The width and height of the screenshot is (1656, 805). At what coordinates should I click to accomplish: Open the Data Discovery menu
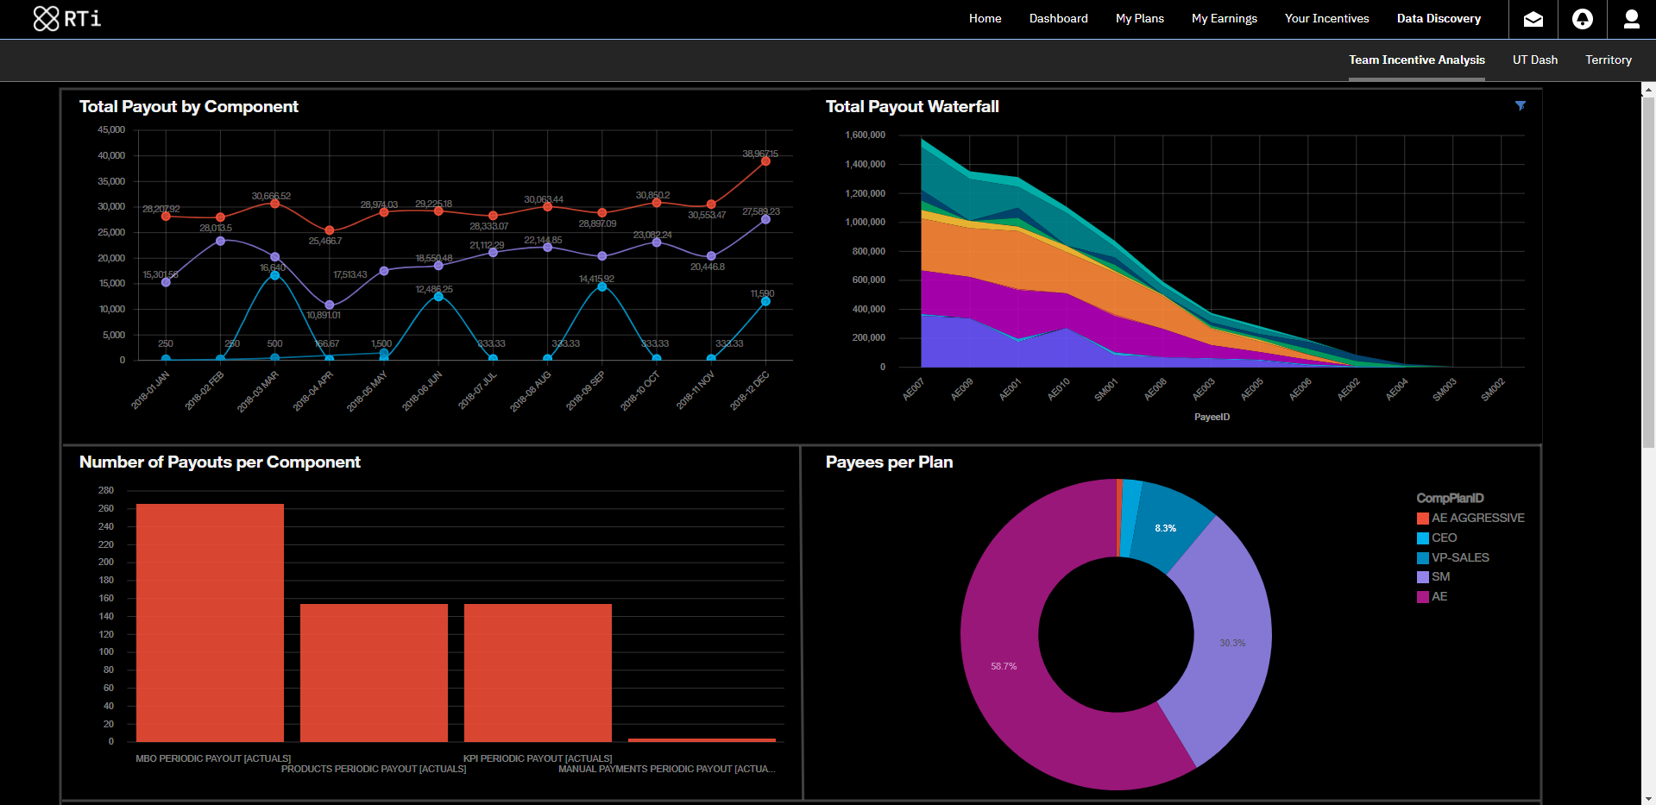[x=1439, y=18]
